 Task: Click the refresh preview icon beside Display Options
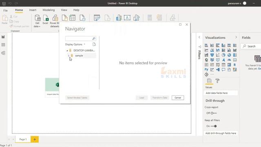(x=94, y=45)
